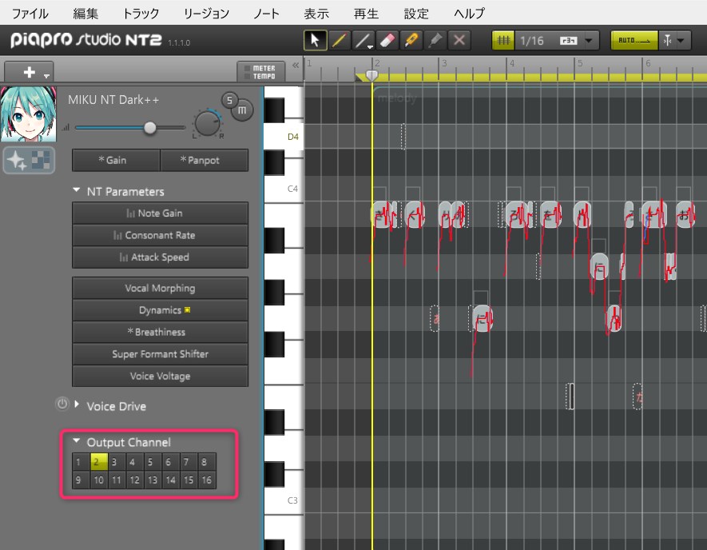Select output channel 2
707x550 pixels.
(x=99, y=462)
